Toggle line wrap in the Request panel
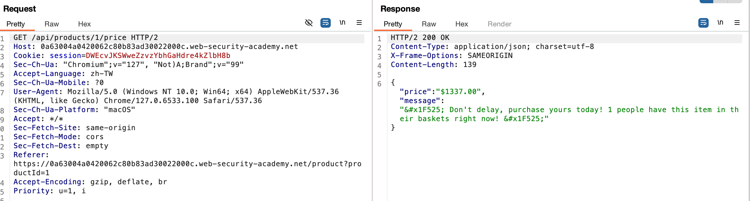 coord(325,23)
